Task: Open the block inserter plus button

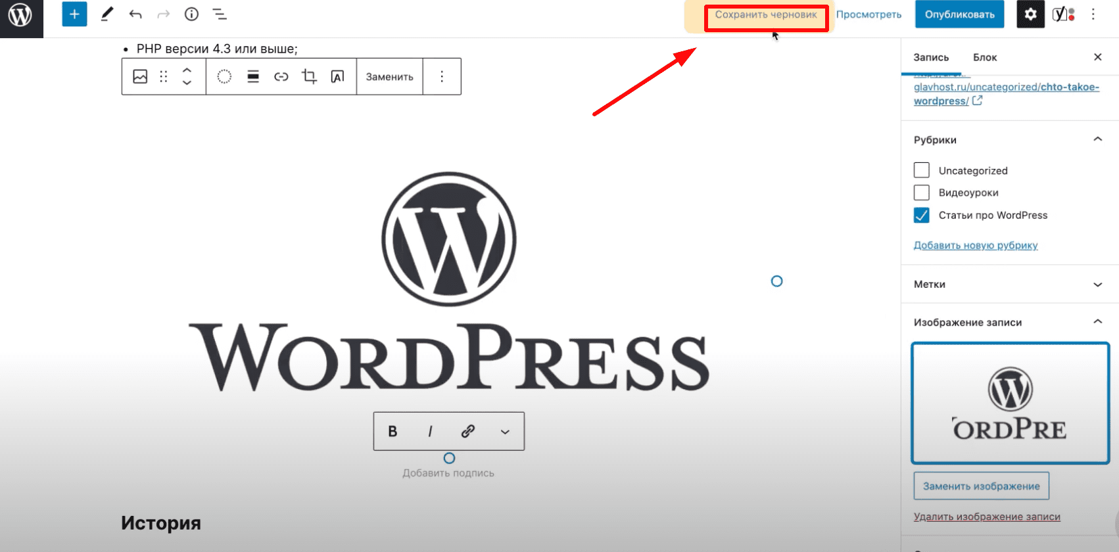Action: click(74, 14)
